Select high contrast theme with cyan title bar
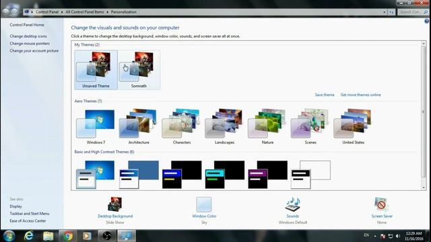Viewport: 431px width, 242px height. click(224, 175)
